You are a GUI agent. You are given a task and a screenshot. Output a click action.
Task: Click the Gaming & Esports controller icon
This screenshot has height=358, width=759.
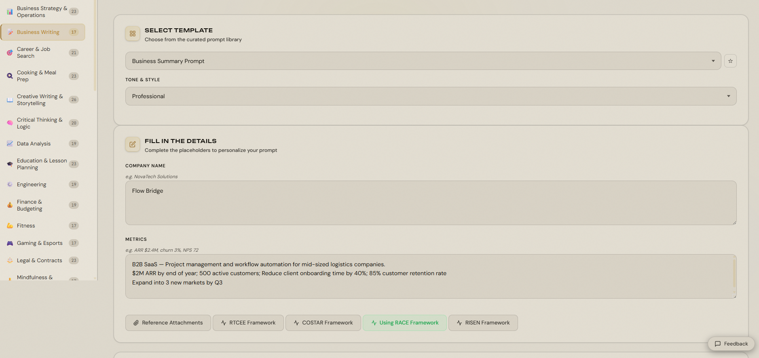[10, 243]
